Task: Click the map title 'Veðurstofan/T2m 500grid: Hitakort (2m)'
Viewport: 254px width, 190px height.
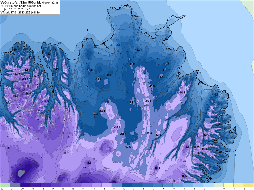Action: pyautogui.click(x=29, y=3)
